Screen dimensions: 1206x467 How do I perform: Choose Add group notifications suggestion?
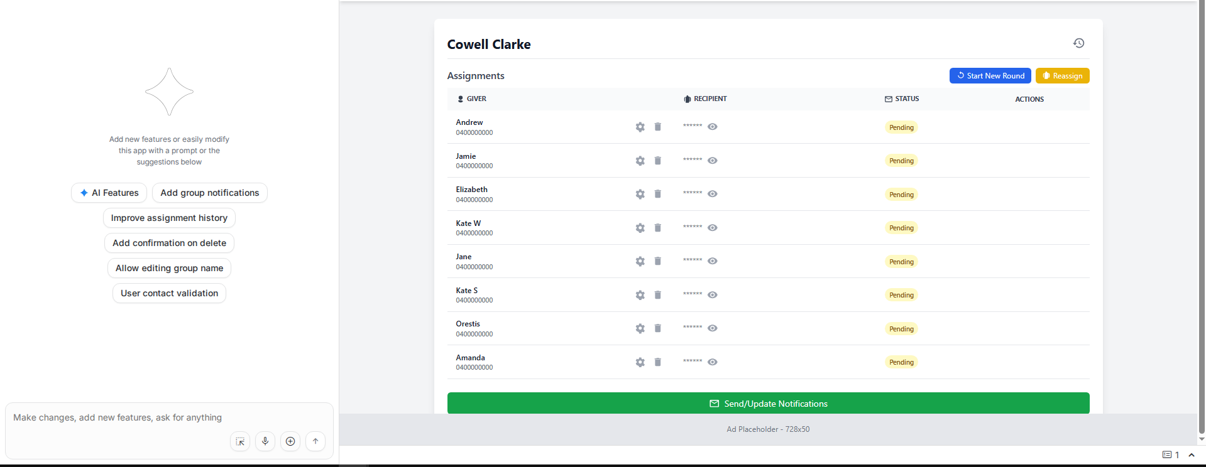(209, 193)
